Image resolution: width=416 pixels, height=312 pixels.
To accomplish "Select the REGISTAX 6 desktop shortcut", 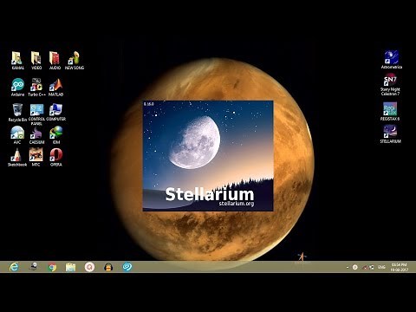I will coord(390,111).
